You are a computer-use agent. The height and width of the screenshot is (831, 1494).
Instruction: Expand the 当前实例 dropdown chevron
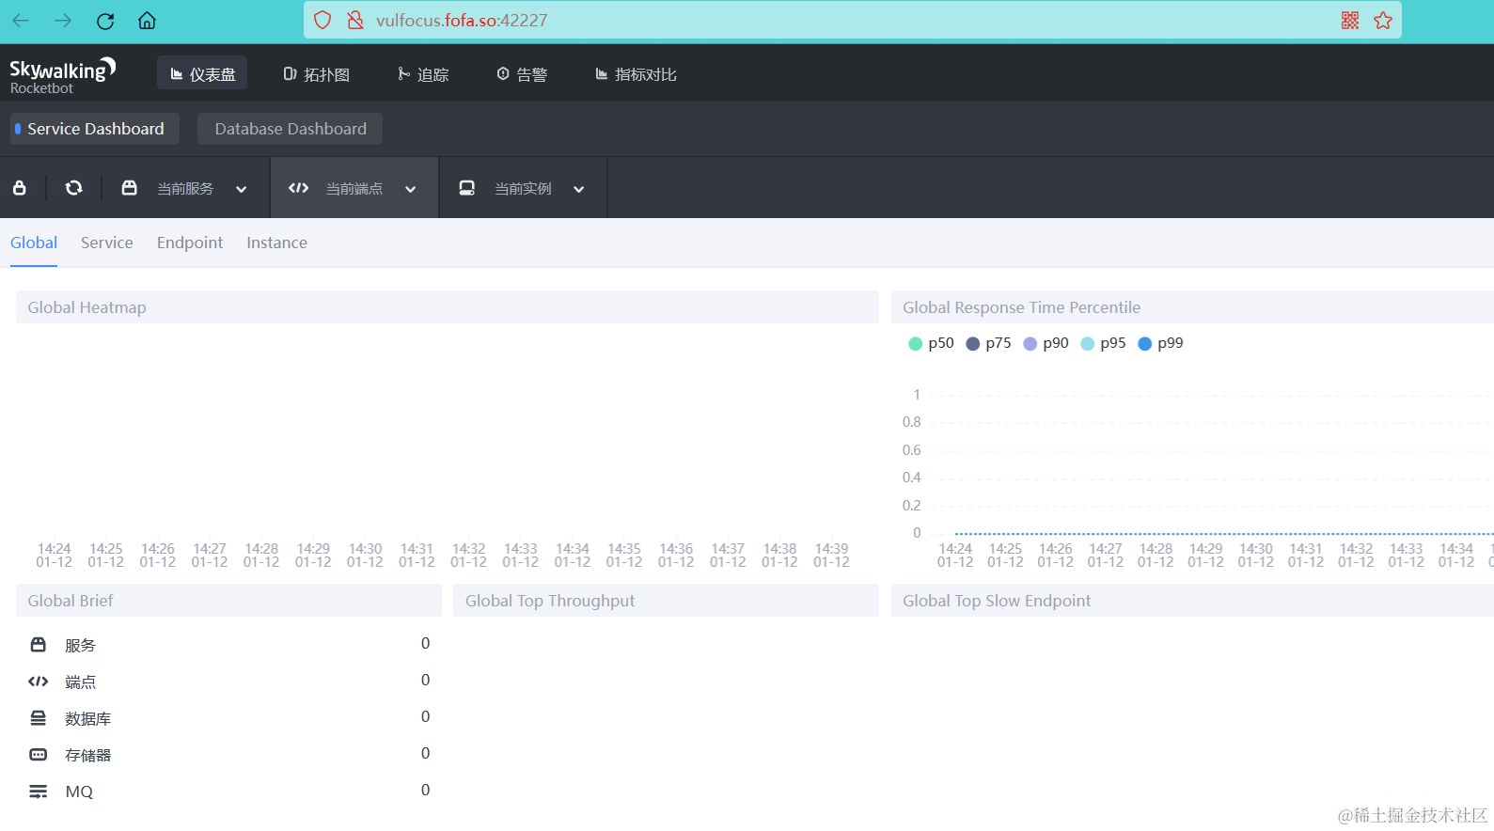point(579,189)
